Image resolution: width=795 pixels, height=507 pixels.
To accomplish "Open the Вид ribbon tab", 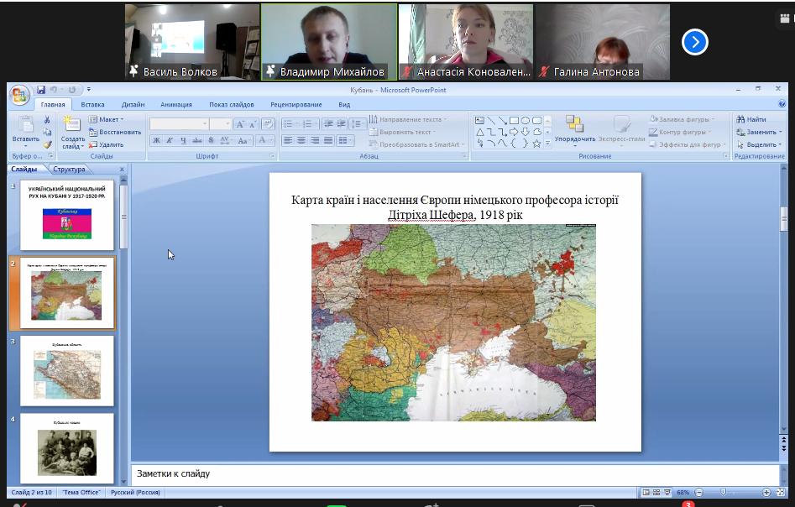I will coord(344,104).
